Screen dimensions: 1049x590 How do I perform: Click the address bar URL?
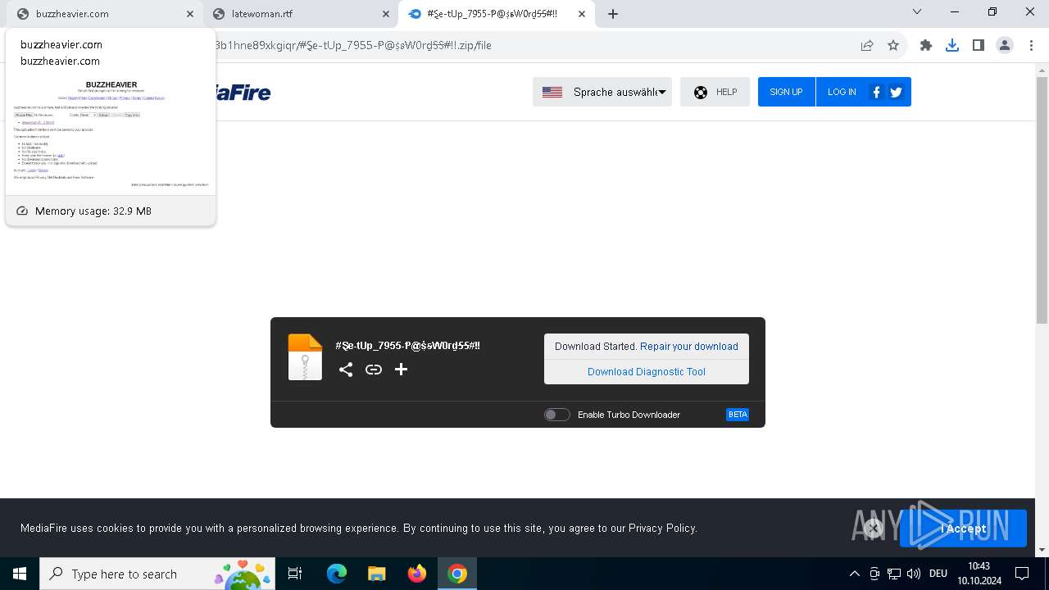tap(353, 45)
